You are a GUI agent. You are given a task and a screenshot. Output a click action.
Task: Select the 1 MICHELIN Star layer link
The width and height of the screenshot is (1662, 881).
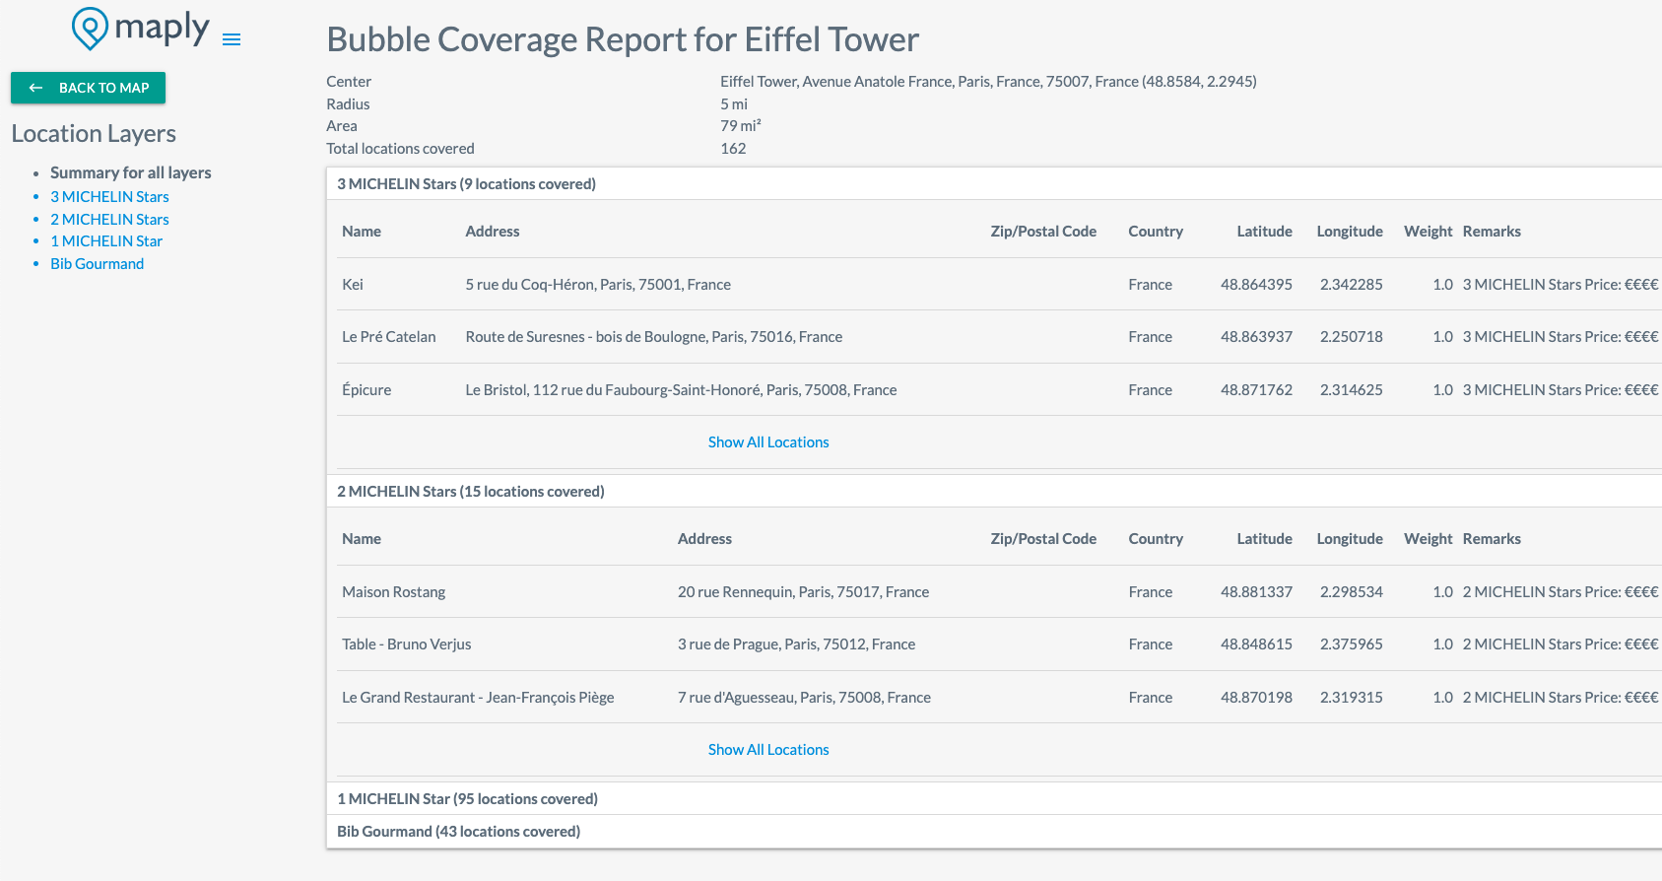(x=106, y=241)
